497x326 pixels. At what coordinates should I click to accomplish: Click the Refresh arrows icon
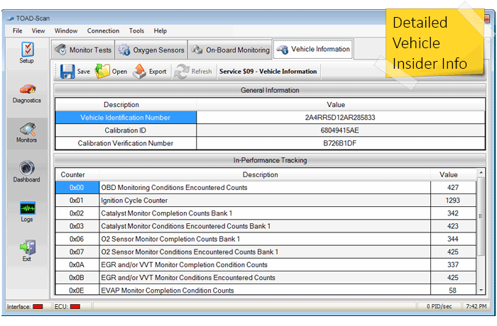(x=182, y=72)
